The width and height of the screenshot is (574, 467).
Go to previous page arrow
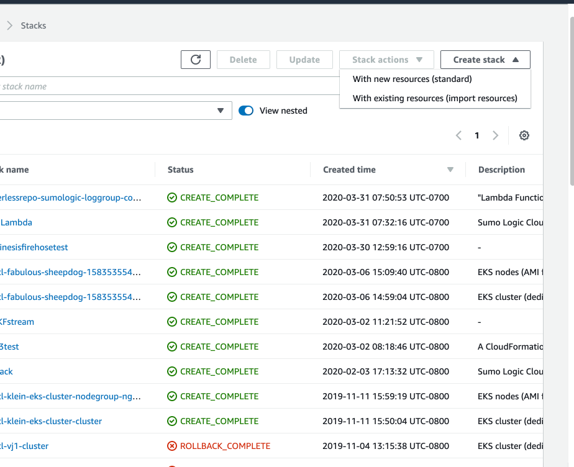tap(458, 135)
